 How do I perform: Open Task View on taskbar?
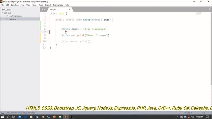click(14, 117)
